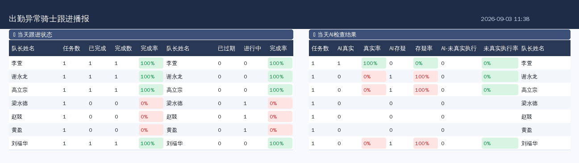The width and height of the screenshot is (579, 163).
Task: Click the 已过期 column header
Action: point(226,48)
